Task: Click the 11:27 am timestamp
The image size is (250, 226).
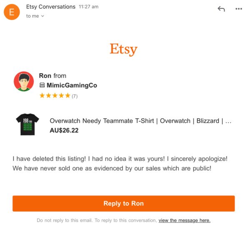Action: point(88,7)
